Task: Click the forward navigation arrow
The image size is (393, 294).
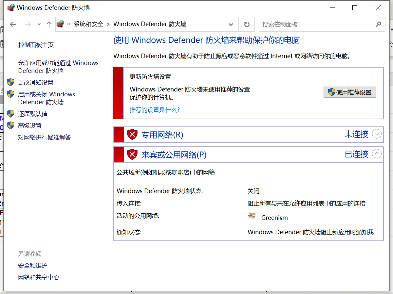Action: click(28, 24)
